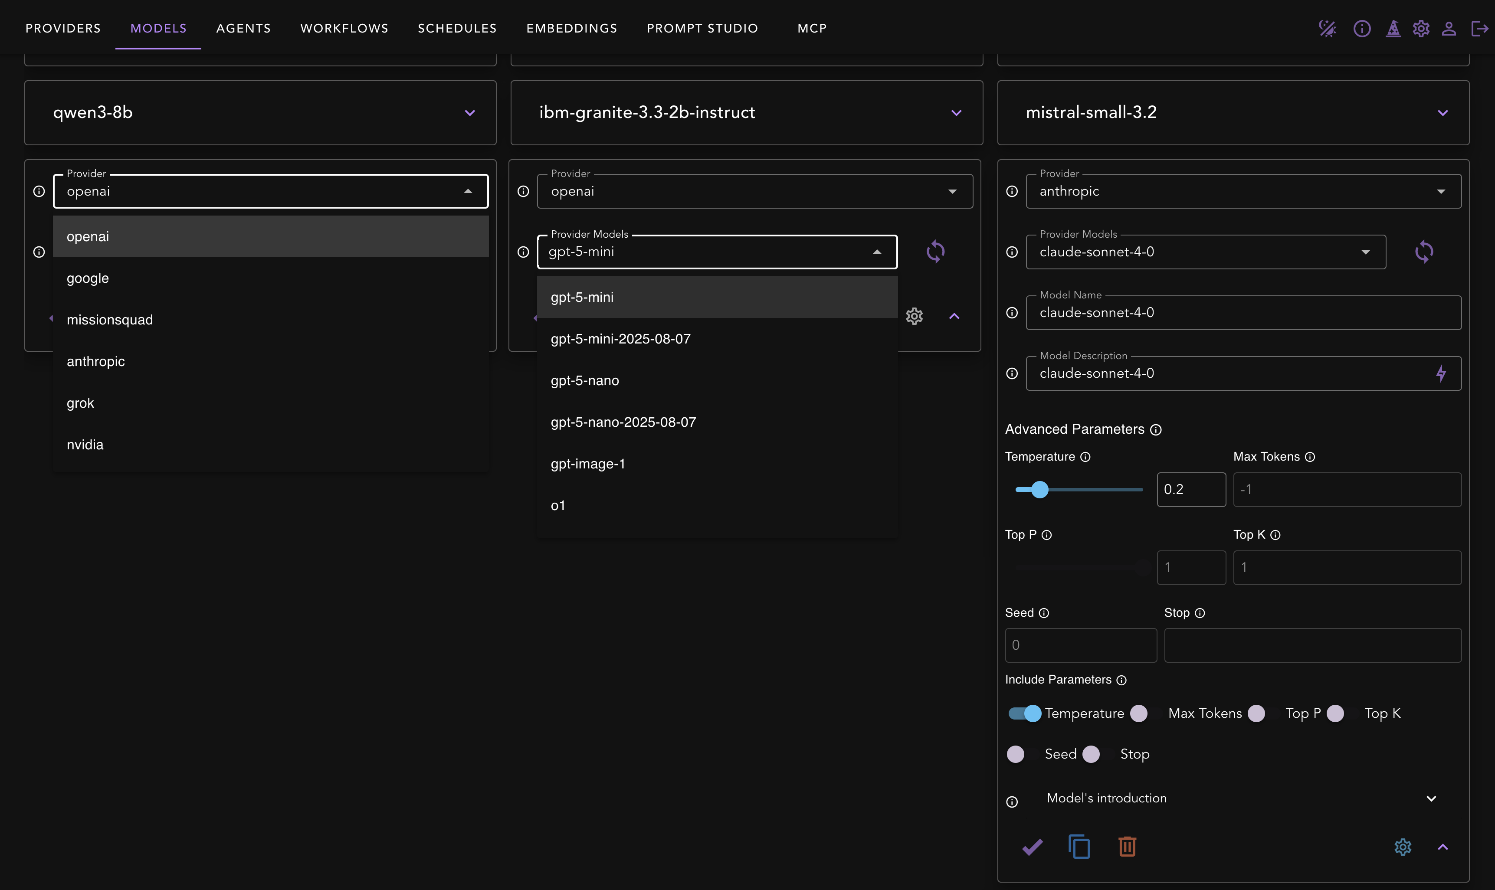1495x890 pixels.
Task: Open the anthropic Provider dropdown
Action: (x=1244, y=191)
